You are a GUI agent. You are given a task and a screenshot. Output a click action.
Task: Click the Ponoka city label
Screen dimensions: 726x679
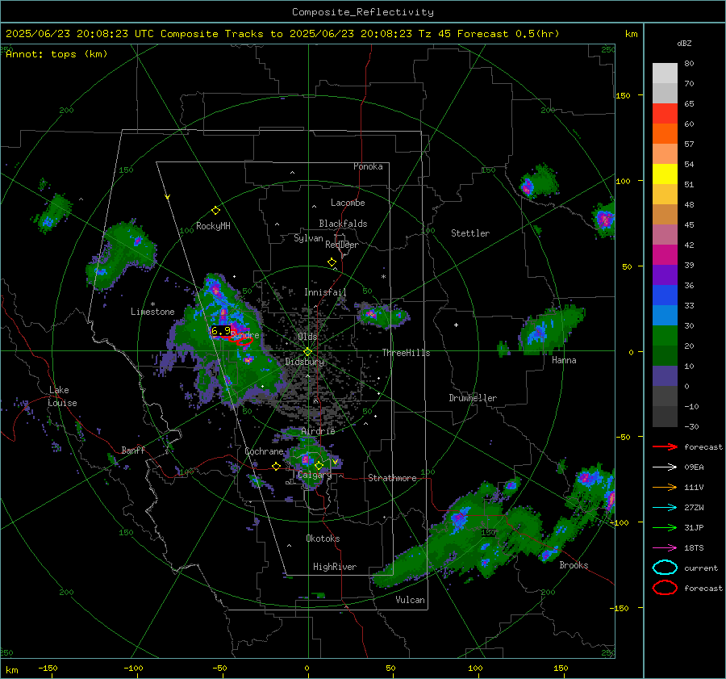tap(368, 166)
